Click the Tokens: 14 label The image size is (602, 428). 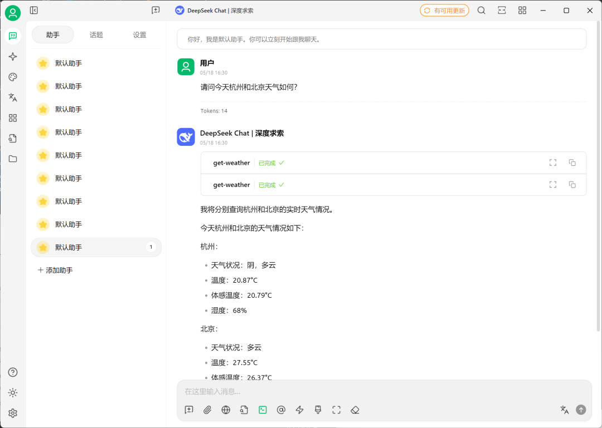[214, 111]
